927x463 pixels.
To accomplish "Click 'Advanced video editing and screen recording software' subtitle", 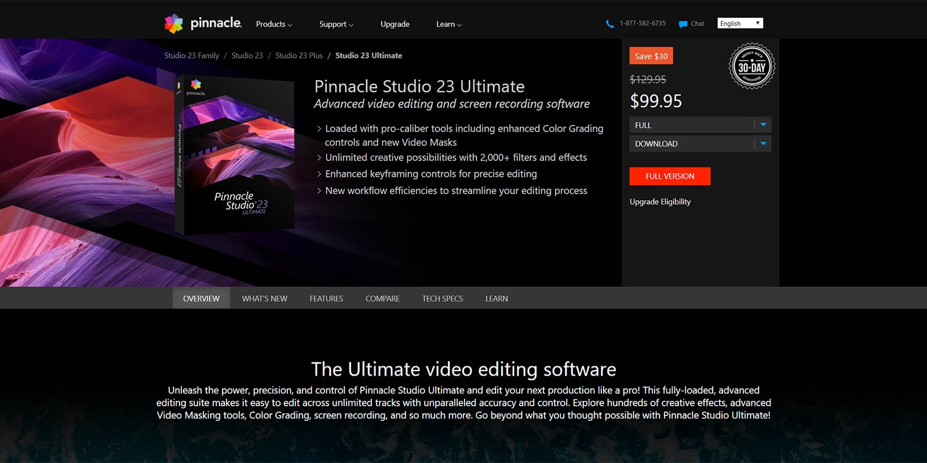I will coord(452,104).
